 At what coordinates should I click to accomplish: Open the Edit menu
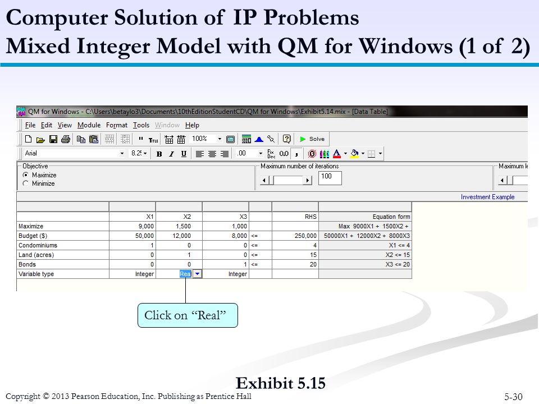[47, 125]
